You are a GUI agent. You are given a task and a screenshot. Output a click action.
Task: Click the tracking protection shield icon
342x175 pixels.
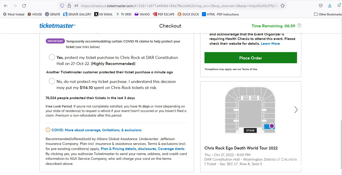(x=62, y=6)
